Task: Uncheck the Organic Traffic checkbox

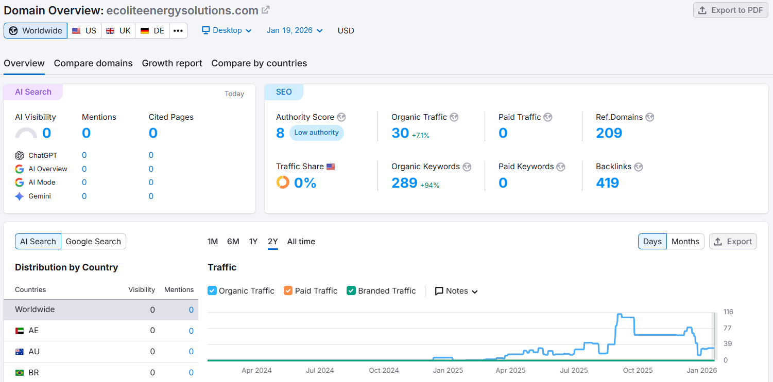Action: point(212,290)
